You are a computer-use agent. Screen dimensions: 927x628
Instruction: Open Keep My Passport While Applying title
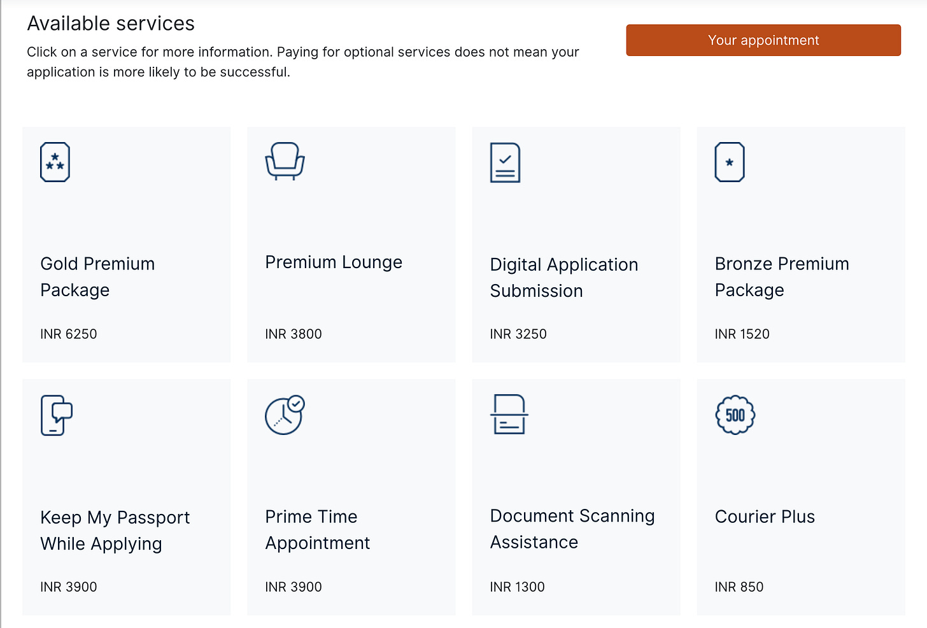pos(115,530)
